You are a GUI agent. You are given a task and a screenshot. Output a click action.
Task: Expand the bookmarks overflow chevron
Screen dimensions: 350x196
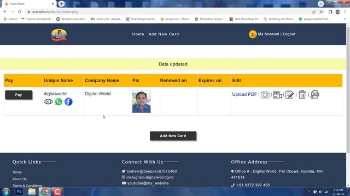345,19
